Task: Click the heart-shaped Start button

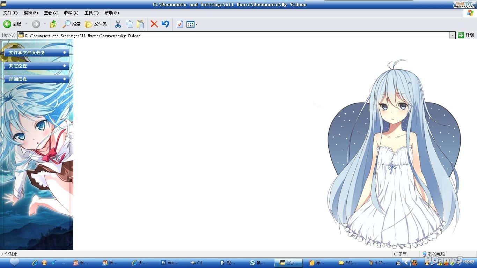Action: [x=14, y=262]
